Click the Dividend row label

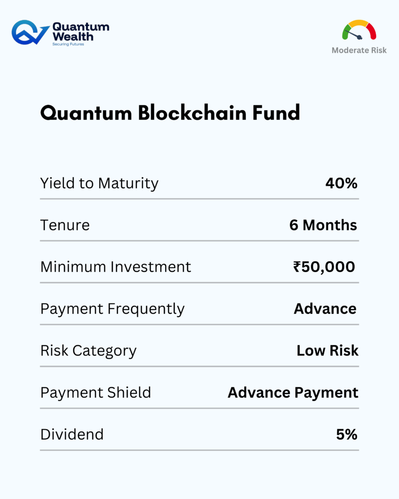click(72, 435)
